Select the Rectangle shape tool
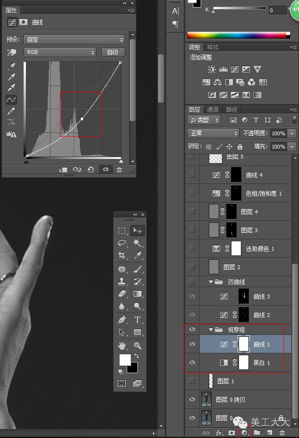The image size is (299, 438). [137, 332]
